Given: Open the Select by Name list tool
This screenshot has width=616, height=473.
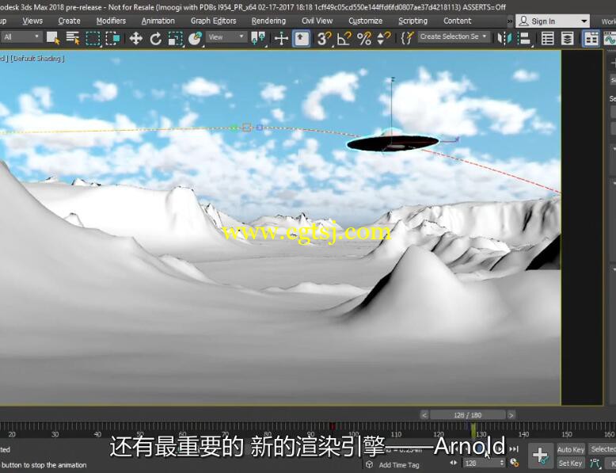Looking at the screenshot, I should pyautogui.click(x=73, y=38).
